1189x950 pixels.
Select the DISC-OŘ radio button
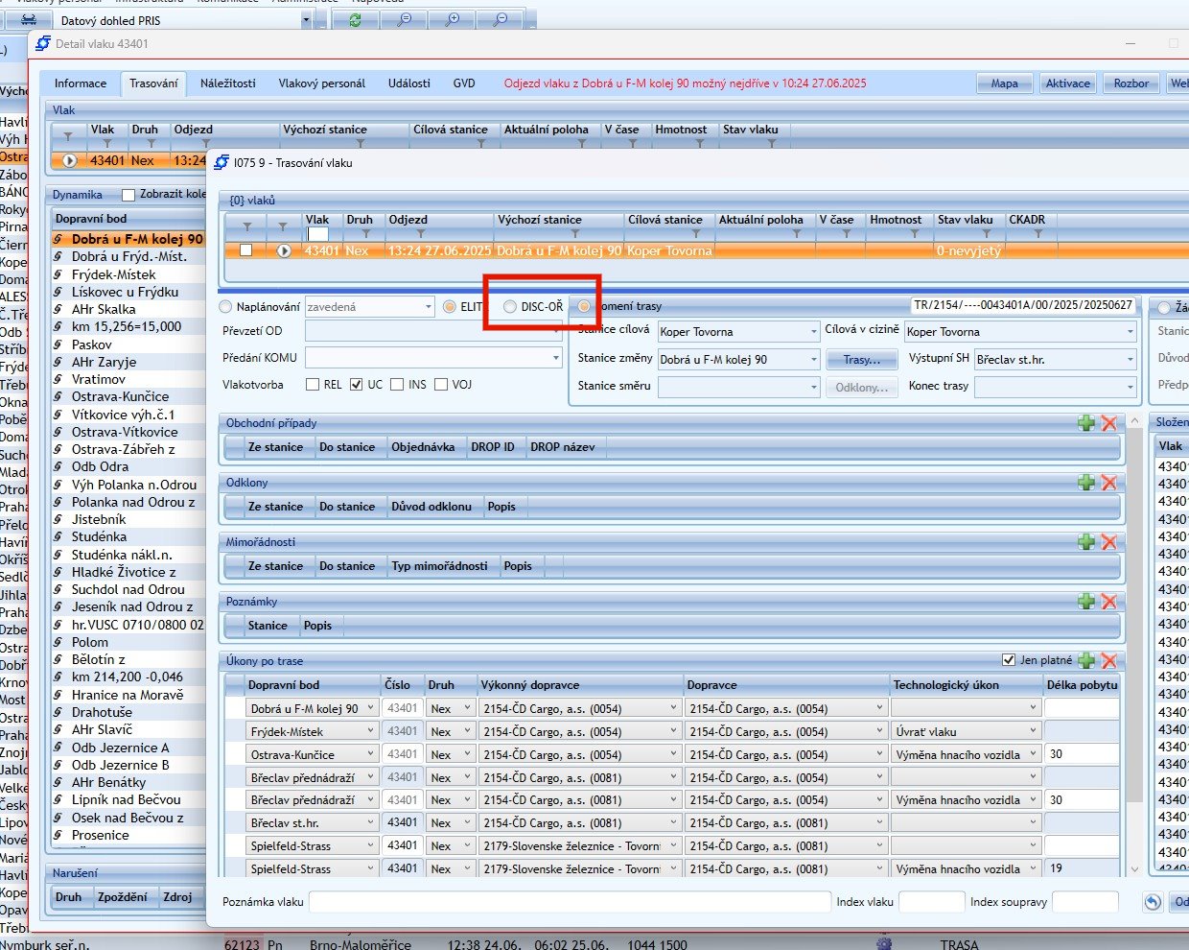510,307
